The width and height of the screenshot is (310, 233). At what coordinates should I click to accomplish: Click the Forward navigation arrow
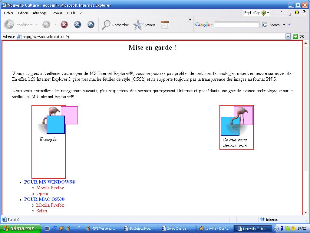(46, 25)
